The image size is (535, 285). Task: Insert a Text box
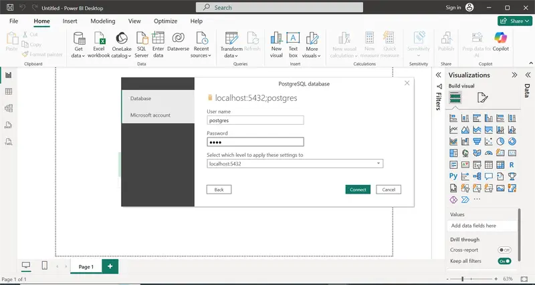[x=293, y=45]
